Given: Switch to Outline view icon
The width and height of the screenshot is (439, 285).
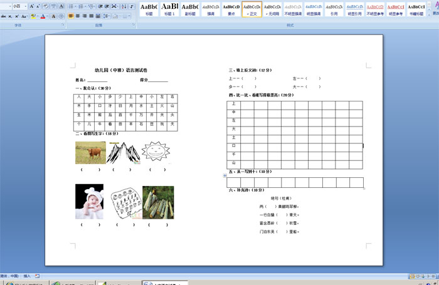Looking at the screenshot, I should 427,276.
